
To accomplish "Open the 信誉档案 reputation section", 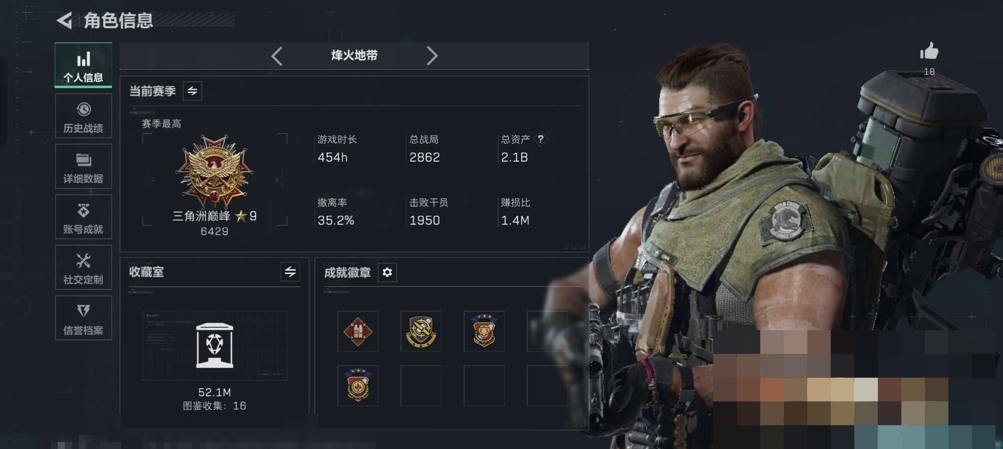I will click(x=83, y=318).
